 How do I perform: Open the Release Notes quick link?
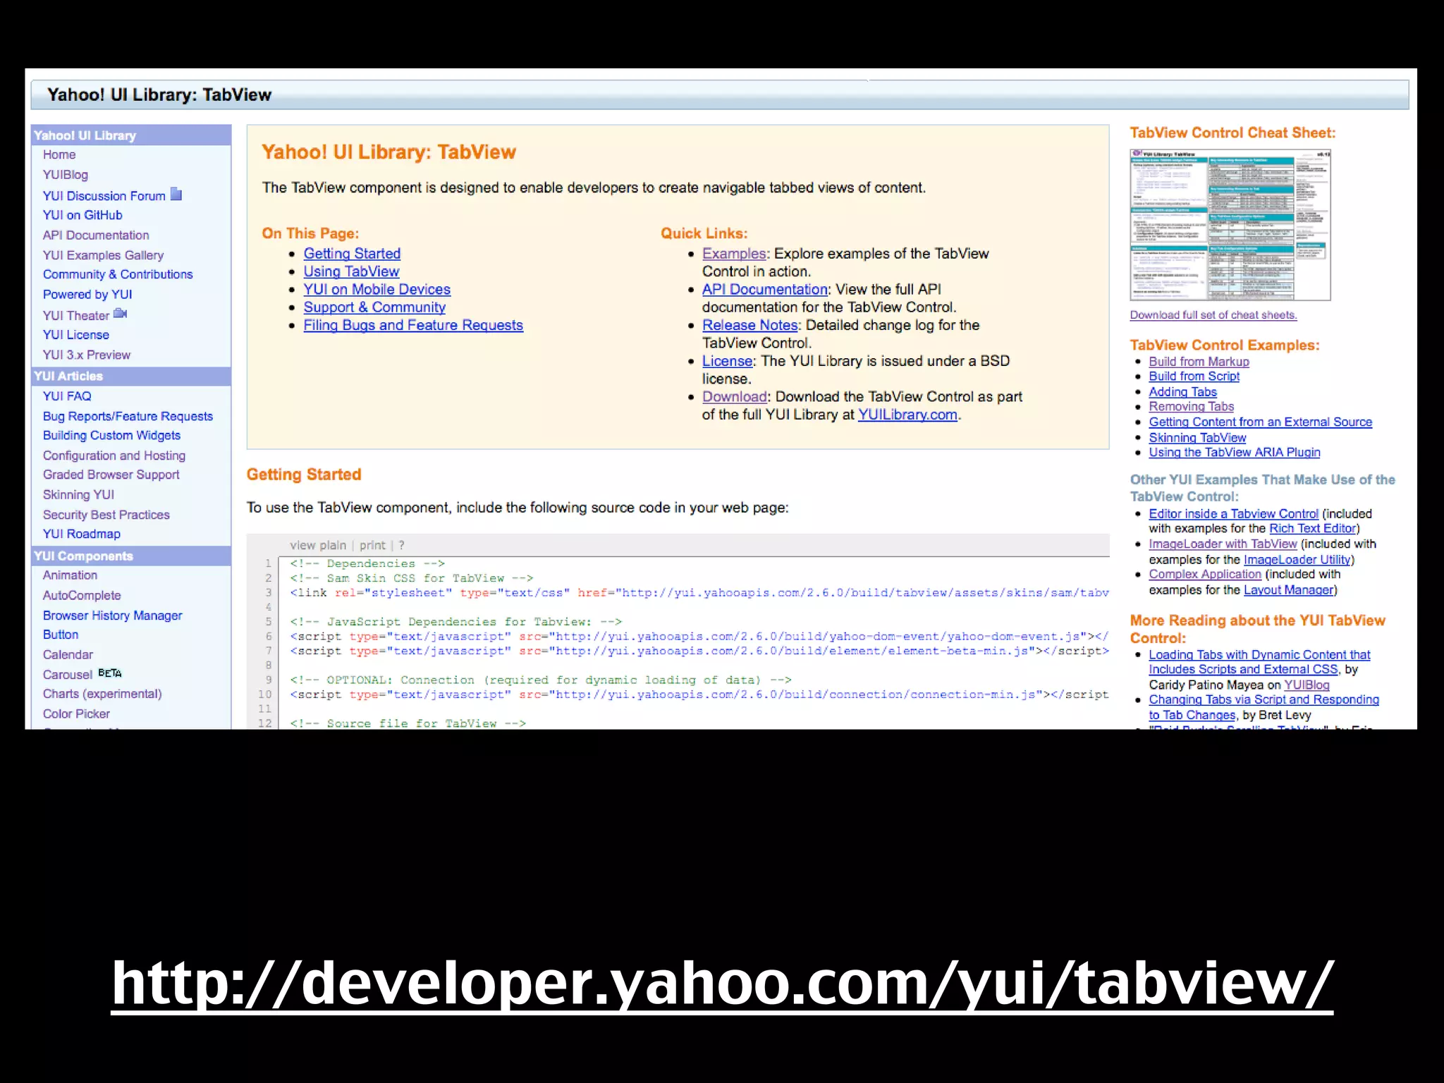coord(749,325)
